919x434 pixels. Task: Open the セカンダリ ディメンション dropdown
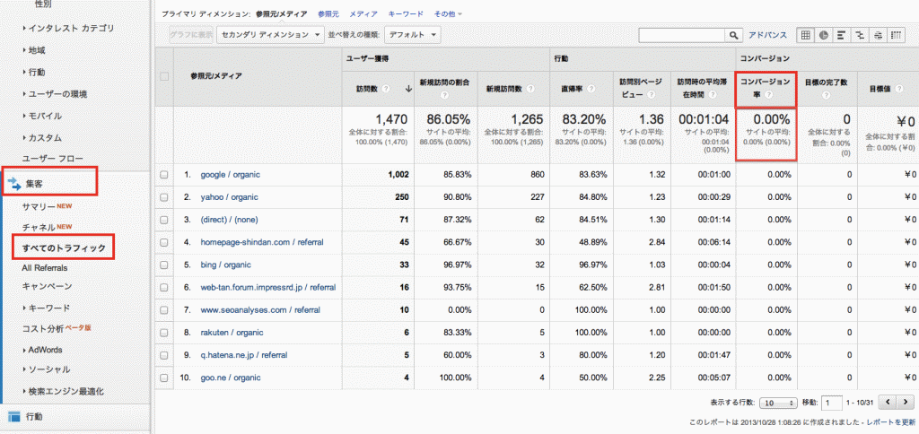coord(269,35)
